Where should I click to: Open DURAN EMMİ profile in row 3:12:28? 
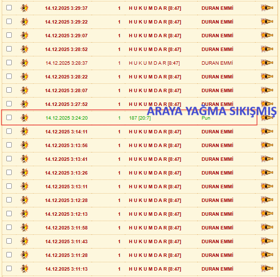[x=217, y=201]
